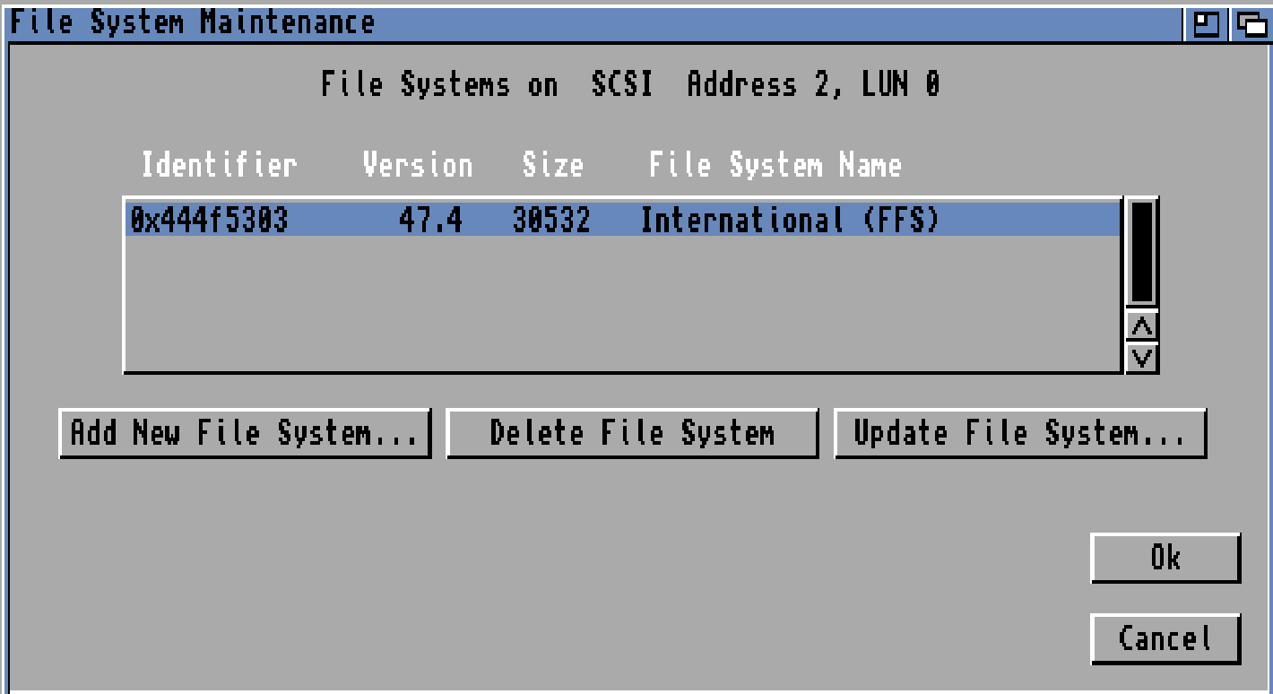The image size is (1273, 694).
Task: Click the window depth gadget in the title bar
Action: click(1251, 23)
